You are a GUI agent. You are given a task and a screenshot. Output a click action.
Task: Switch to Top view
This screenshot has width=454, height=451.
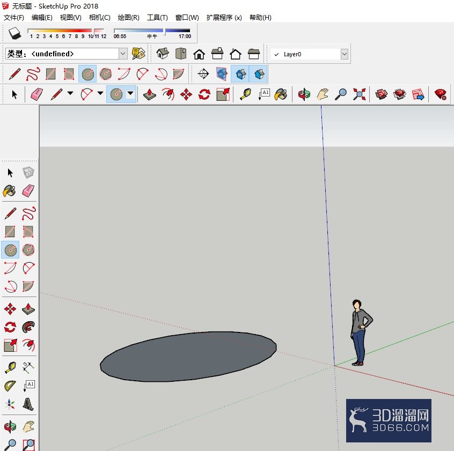coord(181,54)
